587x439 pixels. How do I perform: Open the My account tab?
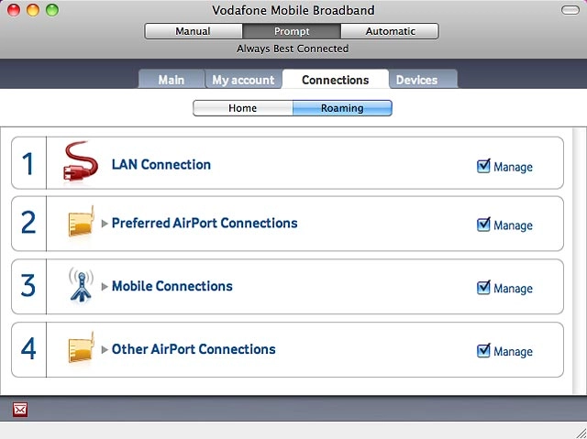[243, 80]
